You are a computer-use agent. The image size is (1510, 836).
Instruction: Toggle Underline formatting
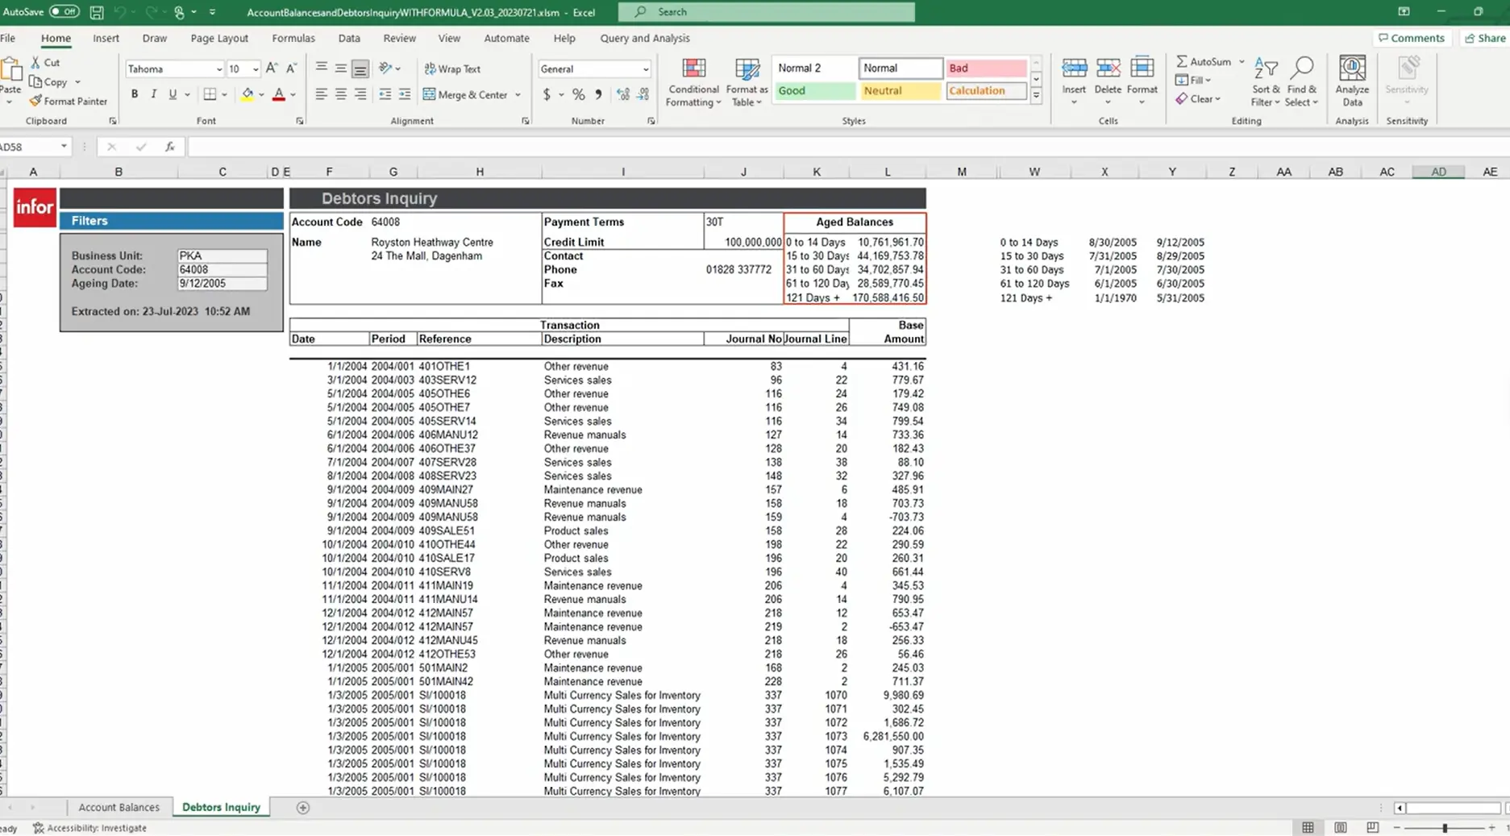[x=172, y=94]
